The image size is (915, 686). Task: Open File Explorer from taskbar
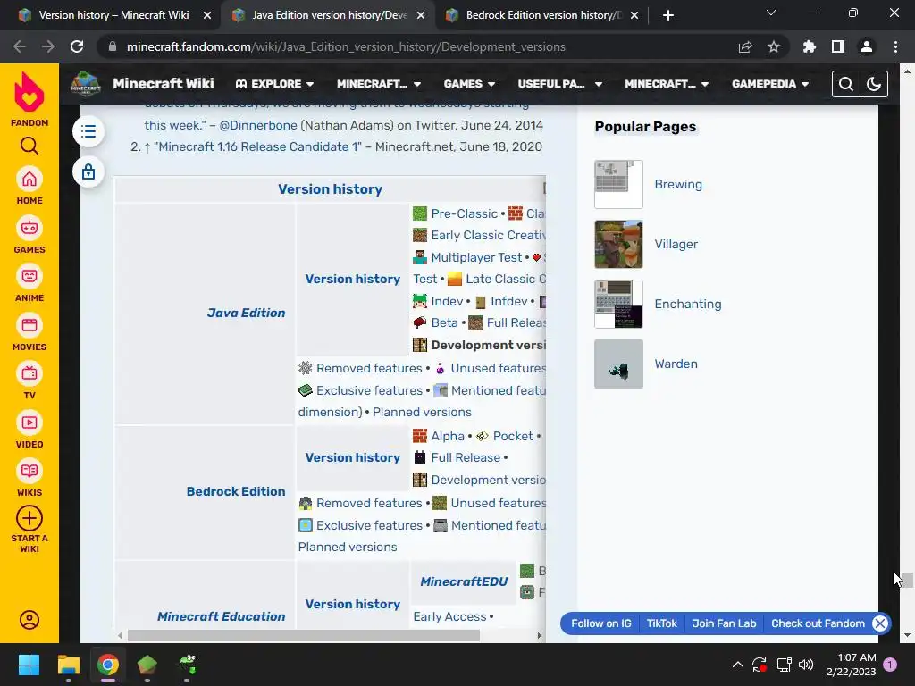68,665
